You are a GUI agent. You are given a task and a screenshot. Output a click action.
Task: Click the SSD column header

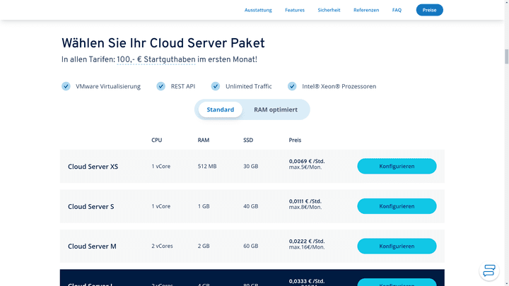tap(248, 140)
